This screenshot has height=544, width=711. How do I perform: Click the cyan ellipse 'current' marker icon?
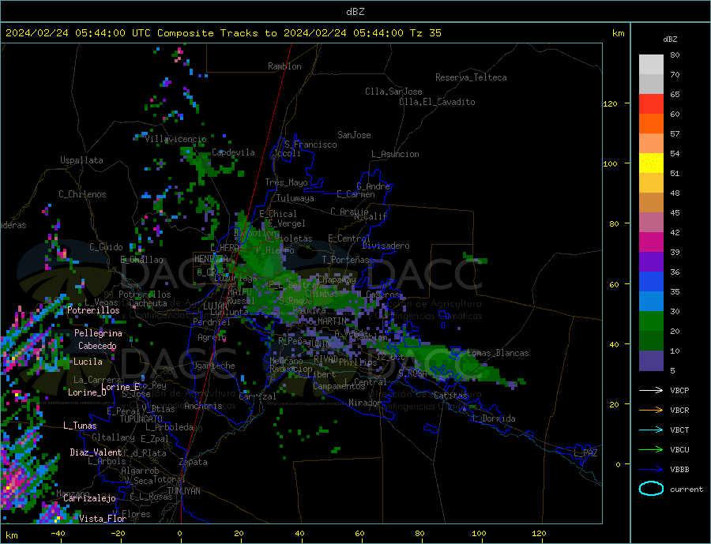click(651, 489)
